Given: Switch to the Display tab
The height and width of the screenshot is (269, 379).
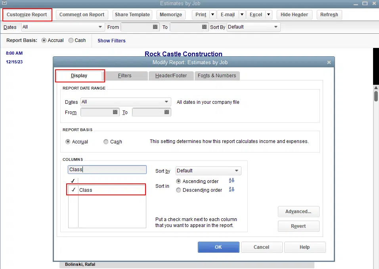Looking at the screenshot, I should click(79, 76).
